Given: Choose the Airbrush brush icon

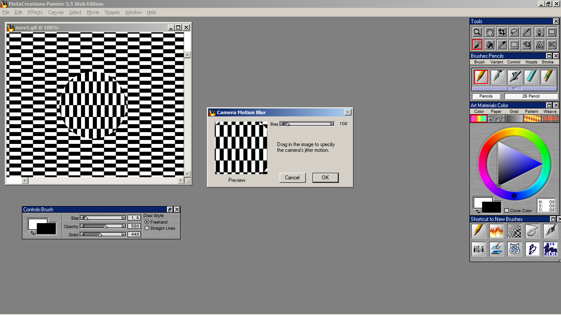Looking at the screenshot, I should (x=515, y=77).
